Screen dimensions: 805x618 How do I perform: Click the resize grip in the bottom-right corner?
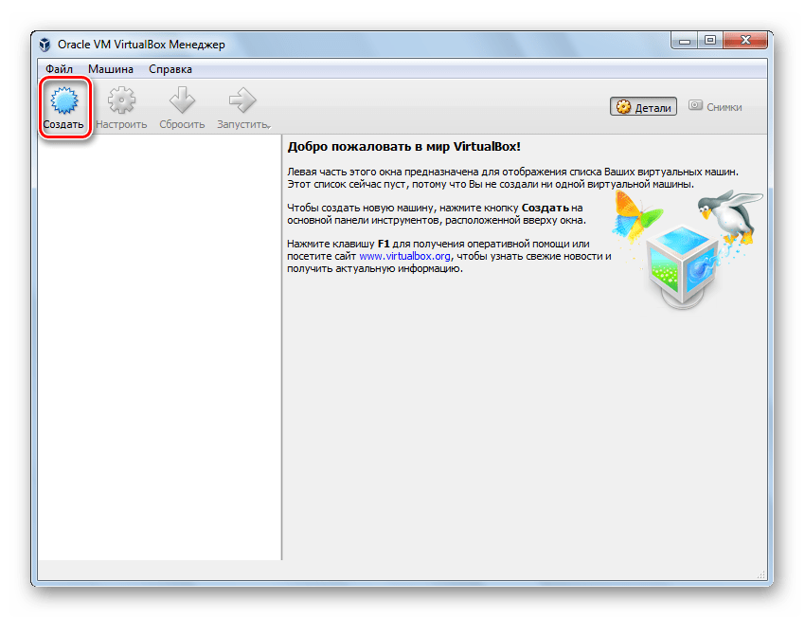761,573
